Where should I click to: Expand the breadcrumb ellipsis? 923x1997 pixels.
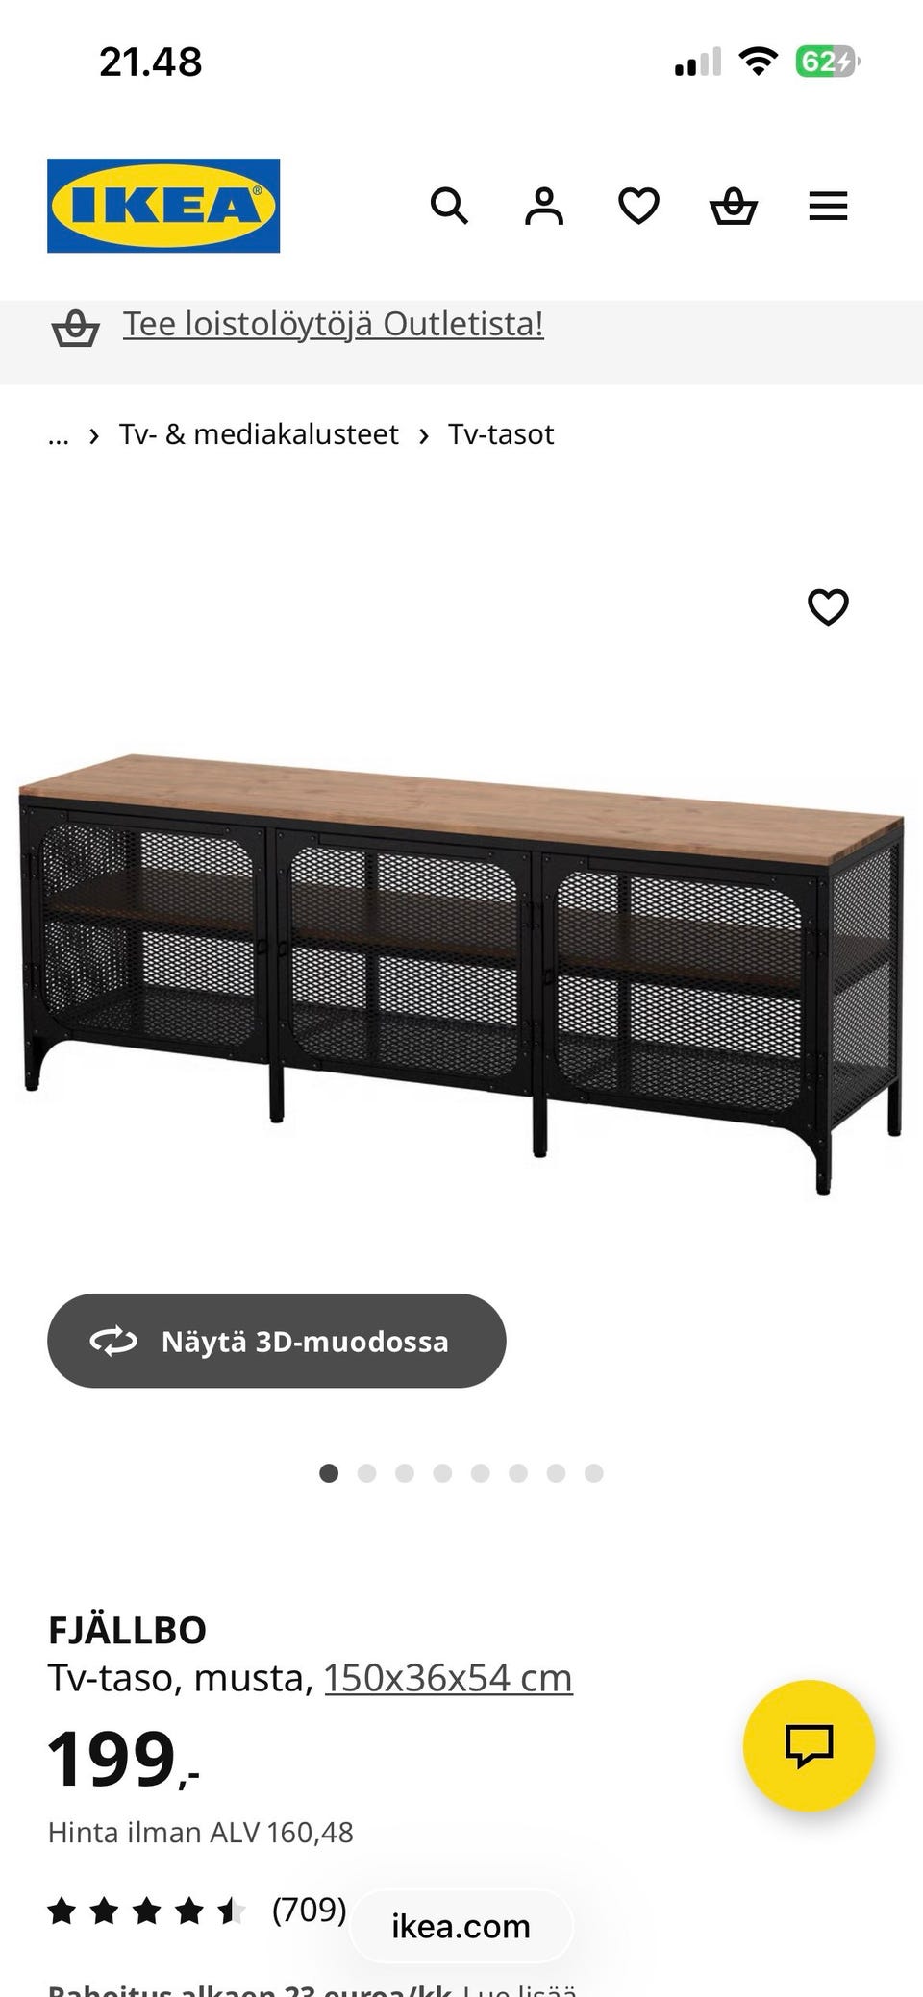[58, 435]
